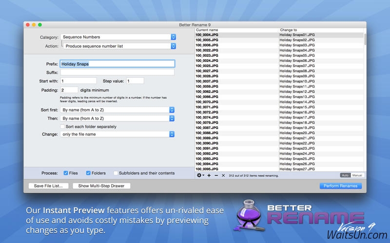Viewport: 390px width, 243px height.
Task: Open the Category dropdown
Action: [118, 37]
